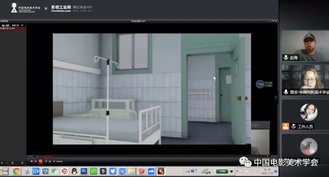Toggle microphone for participant 赵海

[x=286, y=58]
